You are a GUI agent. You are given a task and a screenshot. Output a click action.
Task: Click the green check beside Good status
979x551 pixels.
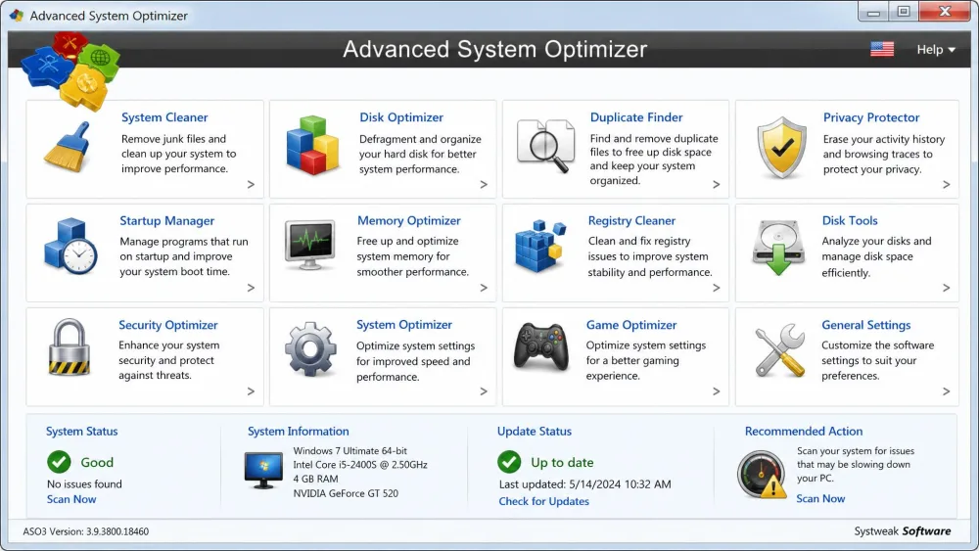point(60,462)
